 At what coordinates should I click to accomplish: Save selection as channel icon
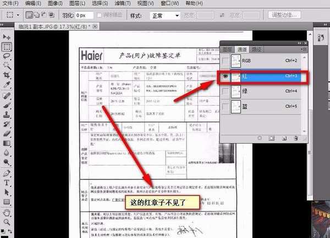271,138
